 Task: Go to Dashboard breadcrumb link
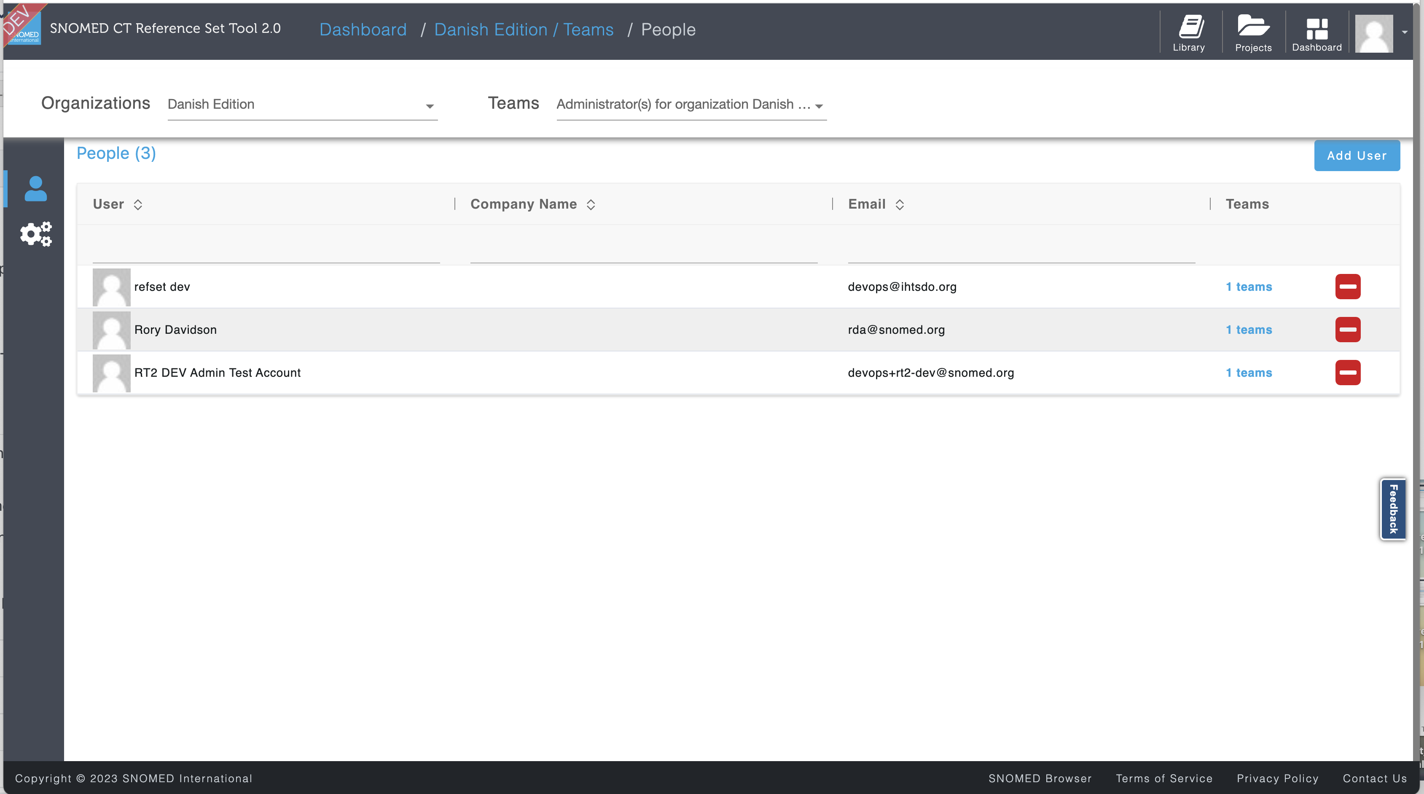[x=363, y=29]
